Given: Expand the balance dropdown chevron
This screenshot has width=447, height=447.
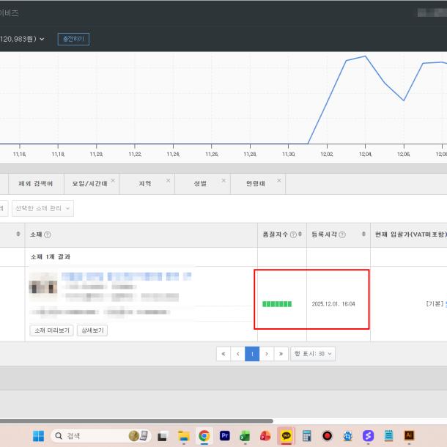Looking at the screenshot, I should click(x=42, y=39).
